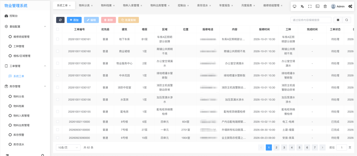The image size is (357, 156).
Task: Click the 批量复制 button
Action: pyautogui.click(x=129, y=20)
